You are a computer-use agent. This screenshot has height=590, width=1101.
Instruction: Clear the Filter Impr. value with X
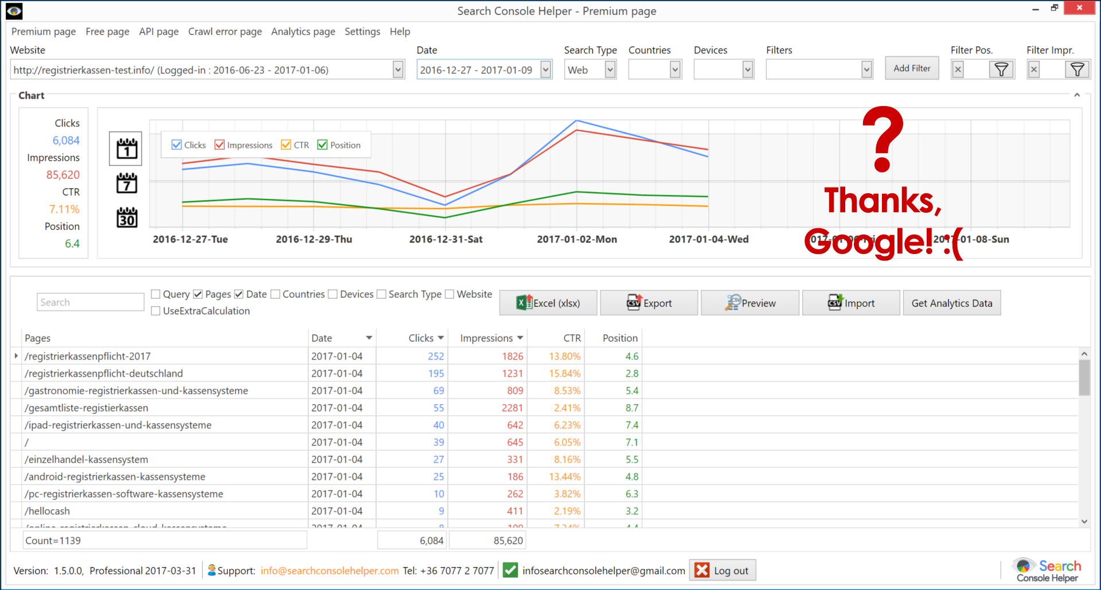pos(1034,70)
